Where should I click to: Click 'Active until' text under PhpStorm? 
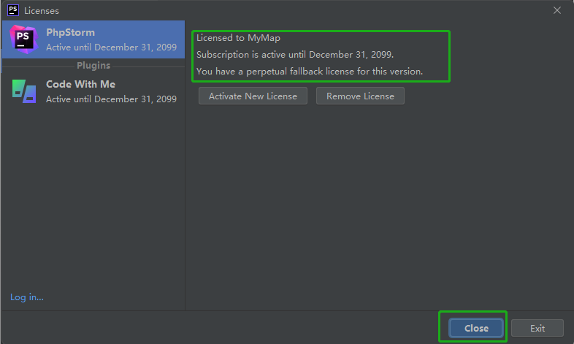pyautogui.click(x=111, y=47)
